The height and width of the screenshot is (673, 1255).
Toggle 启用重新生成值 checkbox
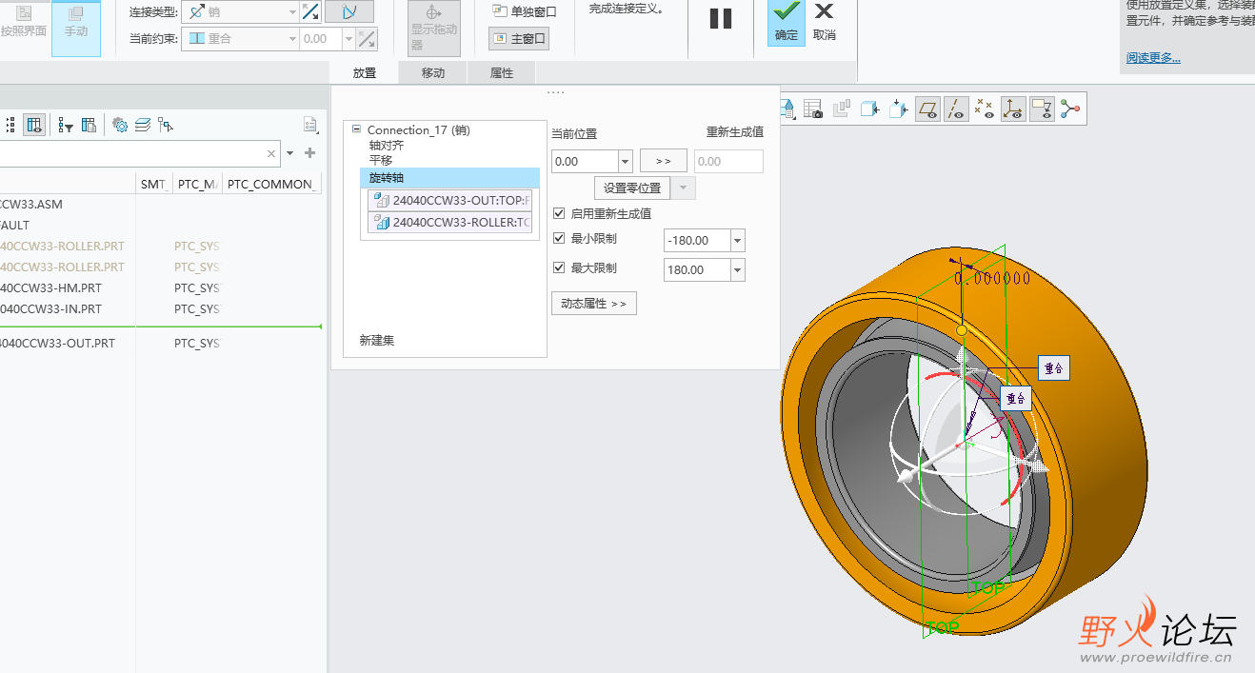point(559,214)
